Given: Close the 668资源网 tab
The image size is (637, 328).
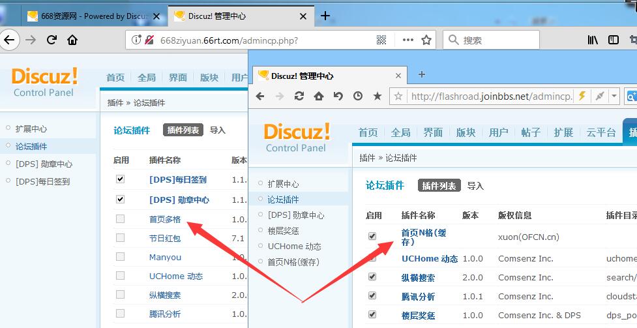Looking at the screenshot, I should 158,16.
